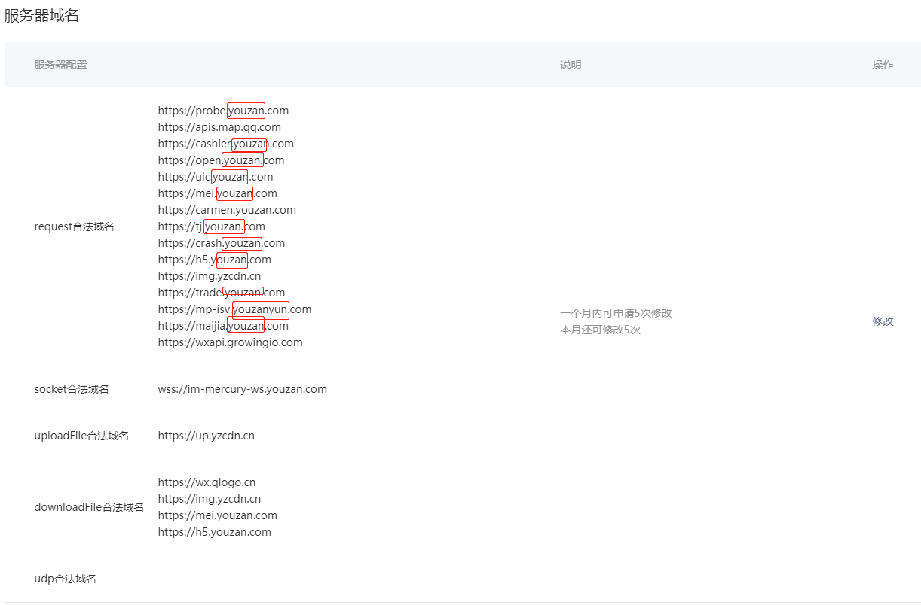Click https://mei.youzan.com in the downloadFile domain list
The height and width of the screenshot is (605, 921).
[218, 515]
